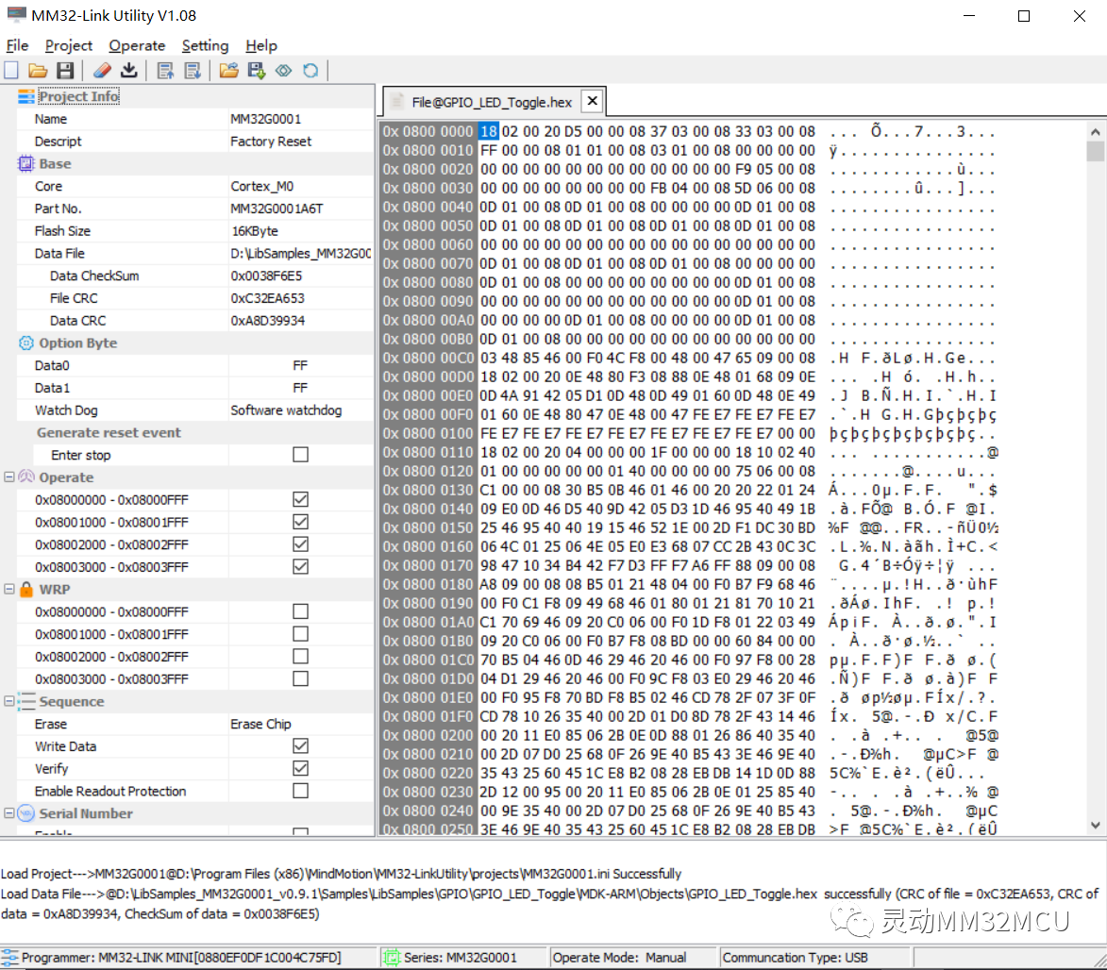This screenshot has height=970, width=1107.
Task: Click the document icon with up arrow
Action: [166, 71]
